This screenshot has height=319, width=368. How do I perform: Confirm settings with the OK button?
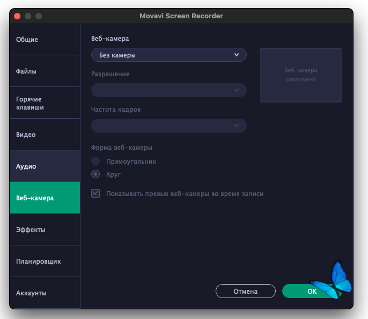312,291
